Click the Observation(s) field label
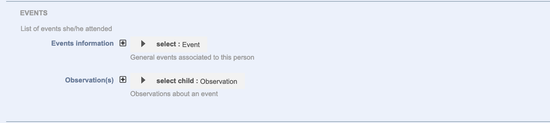The width and height of the screenshot is (550, 123). coord(89,80)
